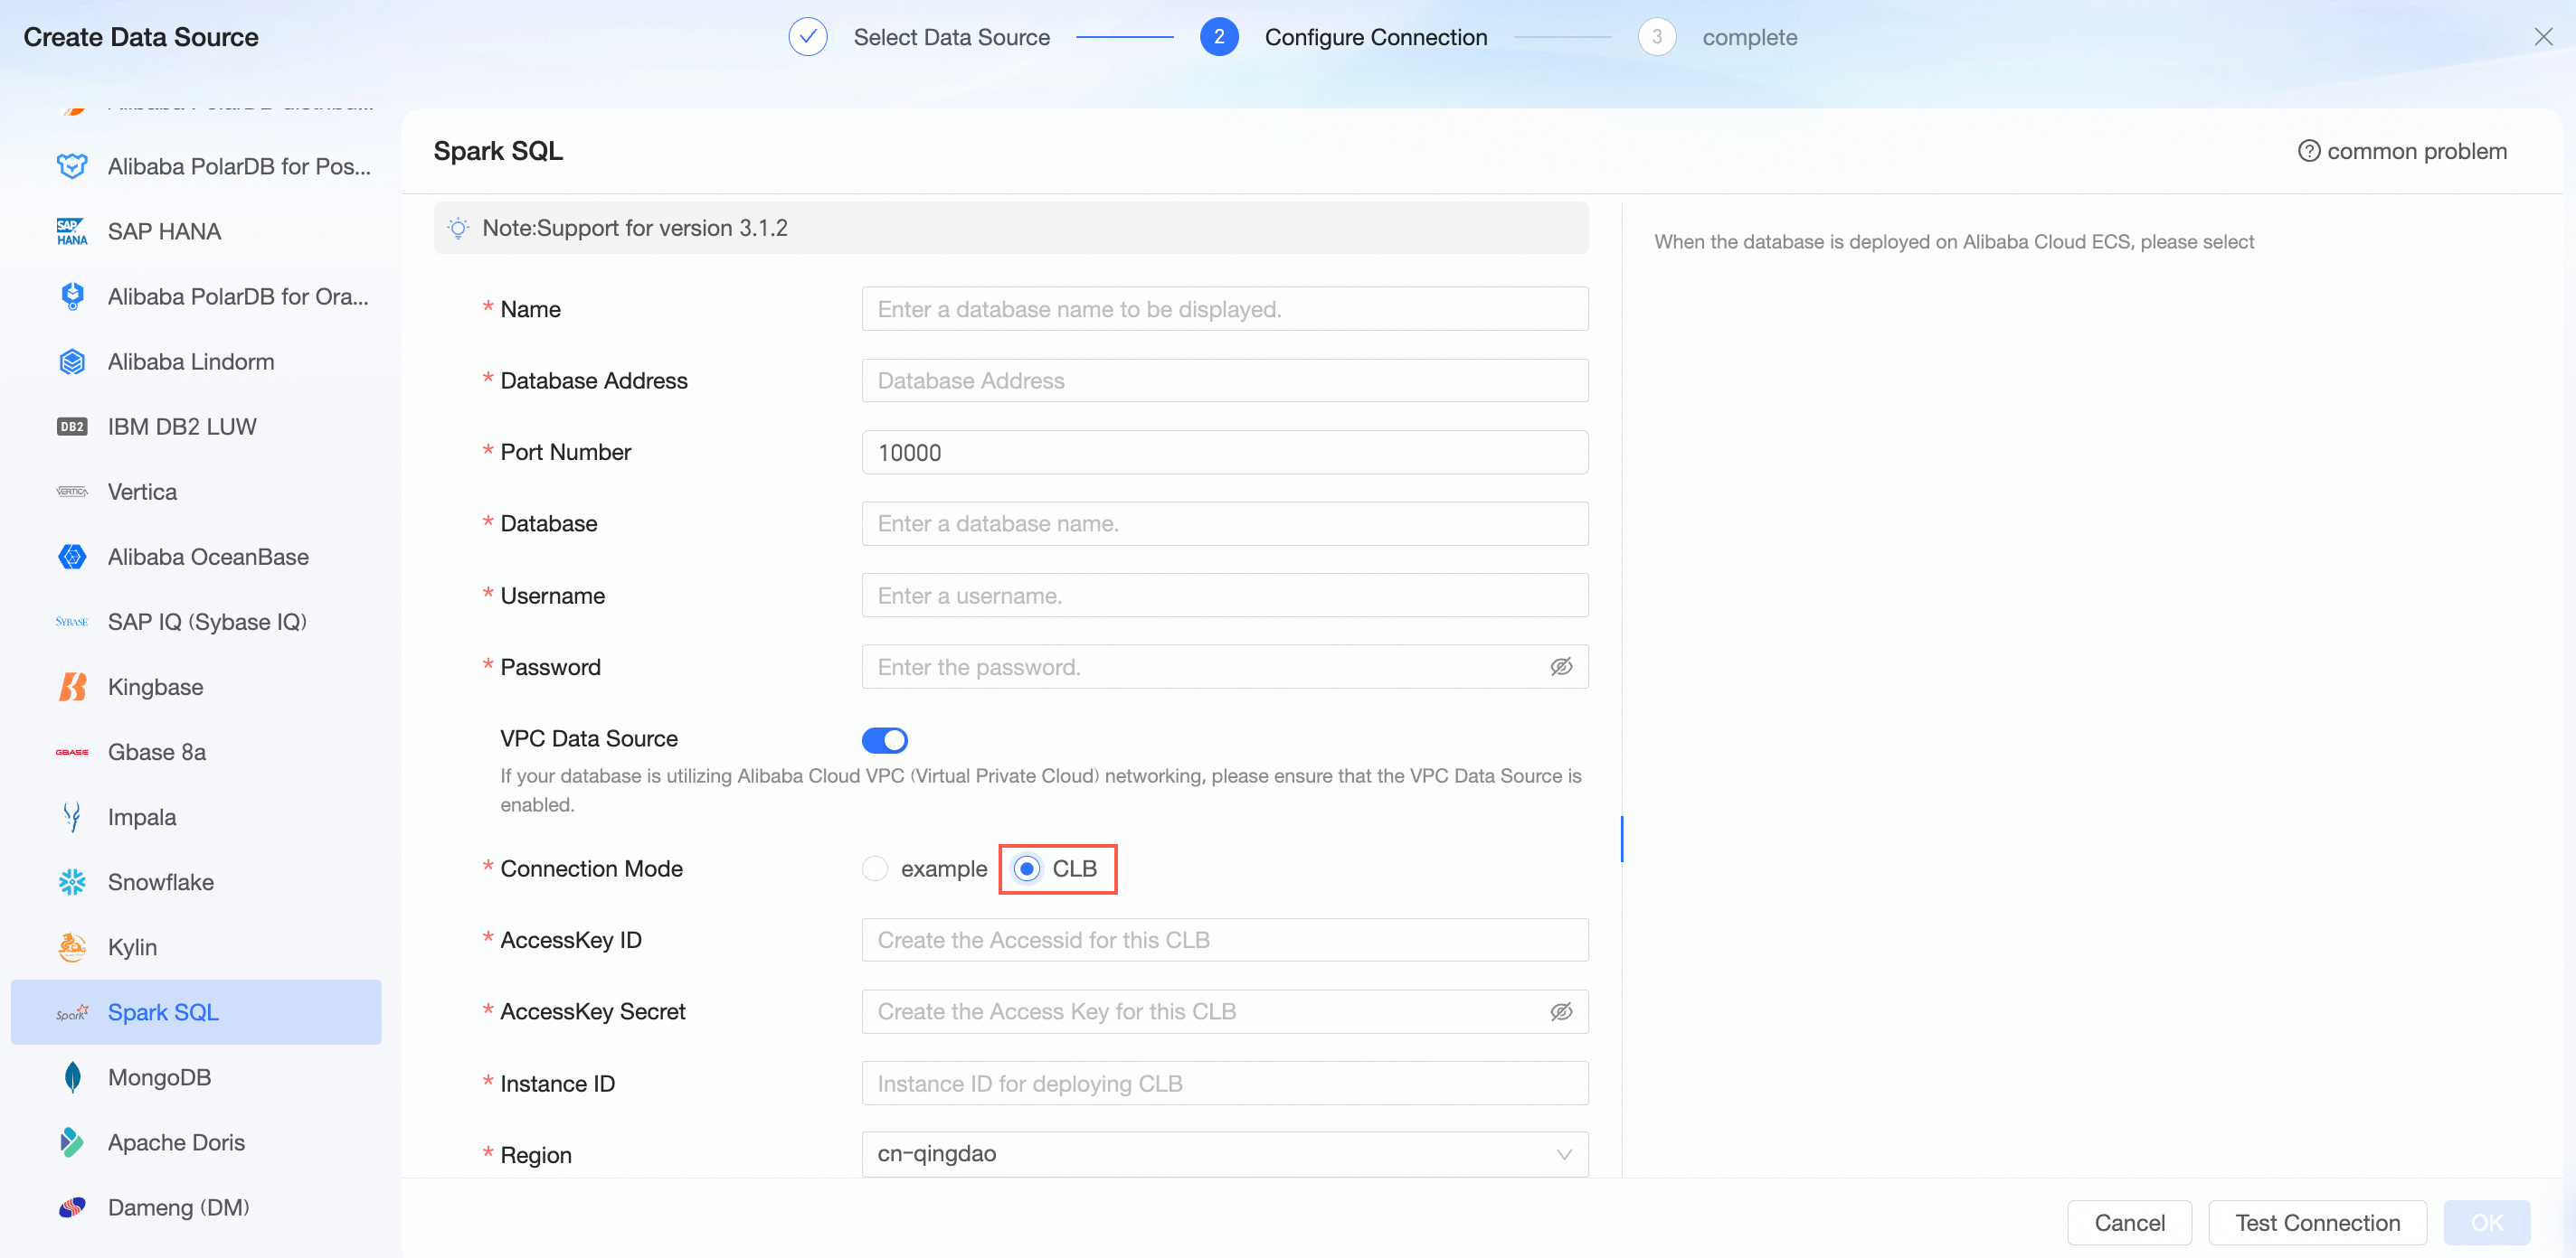Click the Impala data source icon
The image size is (2576, 1258).
[x=72, y=816]
